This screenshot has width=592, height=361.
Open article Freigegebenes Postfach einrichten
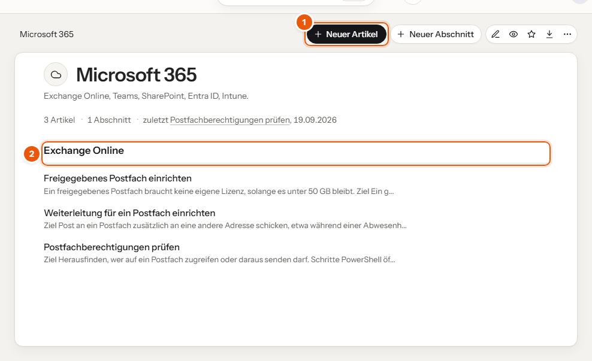click(x=118, y=178)
